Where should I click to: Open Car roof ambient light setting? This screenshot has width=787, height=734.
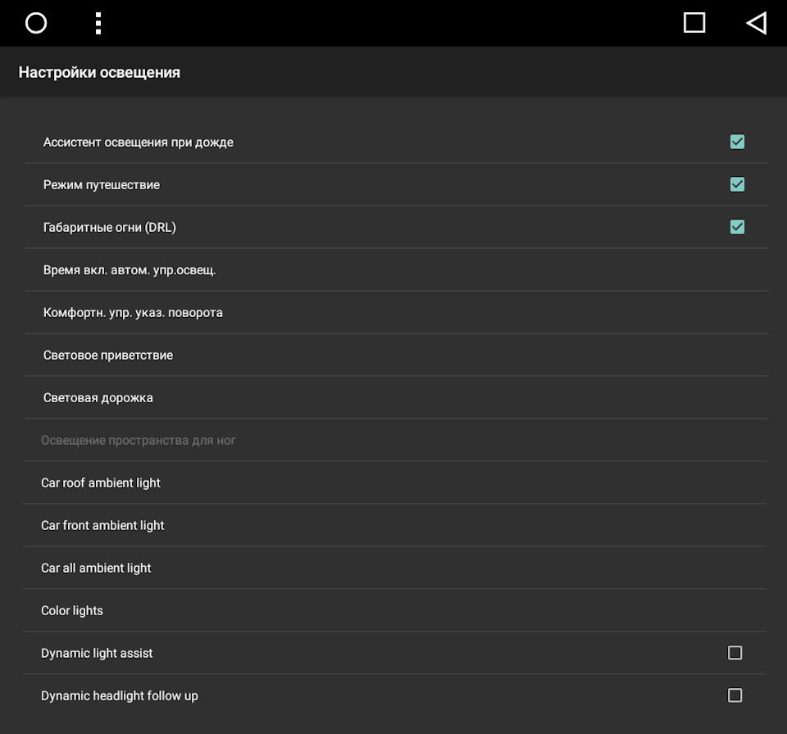[x=394, y=483]
